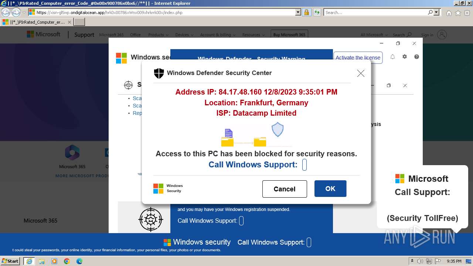
Task: Open Internet Explorer from taskbar
Action: [29, 261]
